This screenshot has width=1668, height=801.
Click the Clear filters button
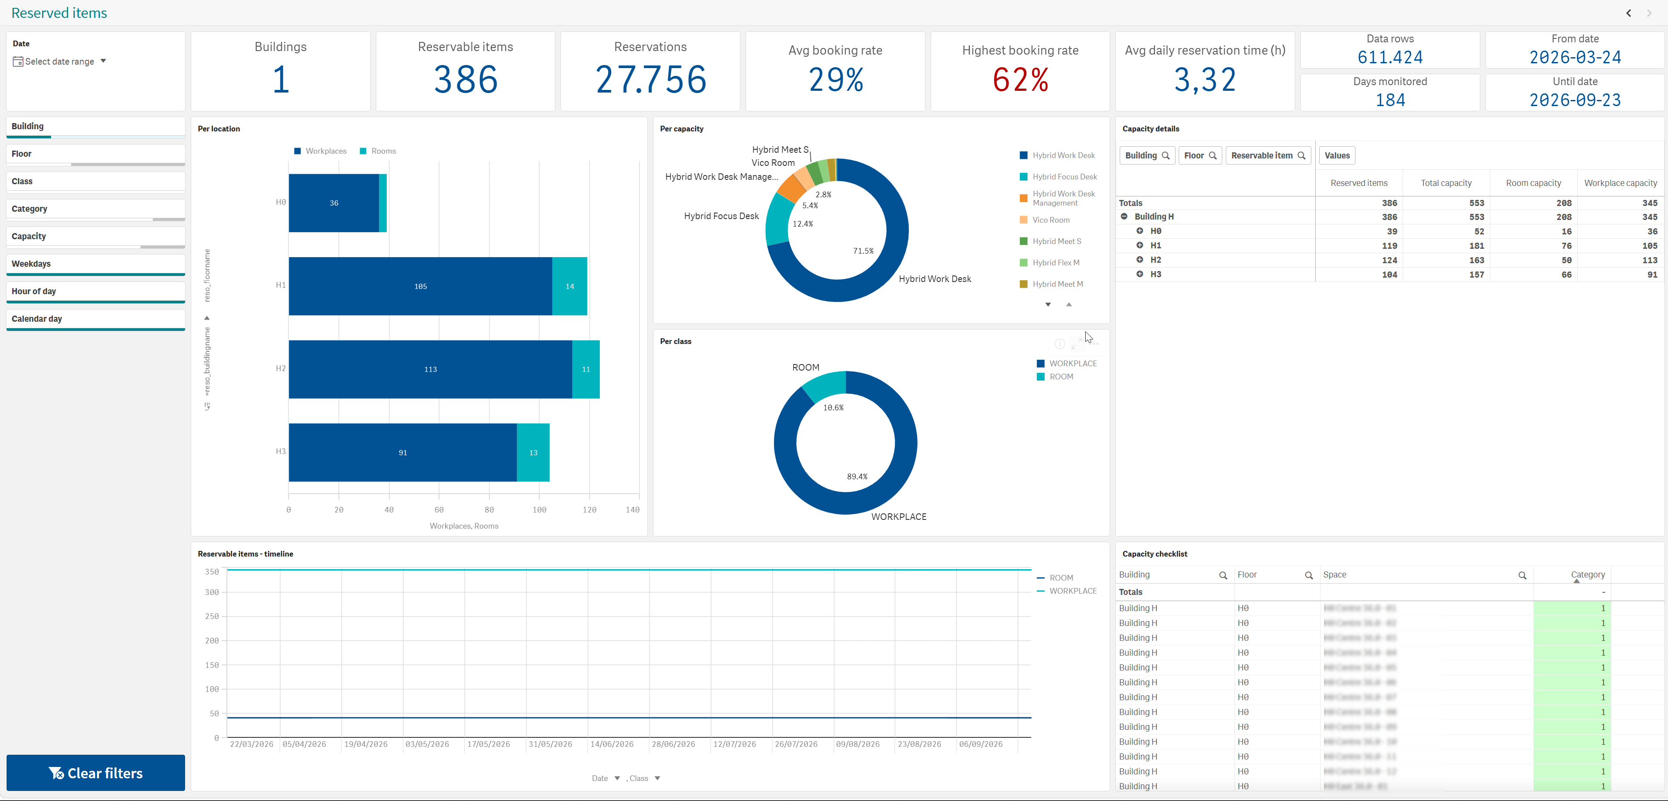tap(96, 773)
